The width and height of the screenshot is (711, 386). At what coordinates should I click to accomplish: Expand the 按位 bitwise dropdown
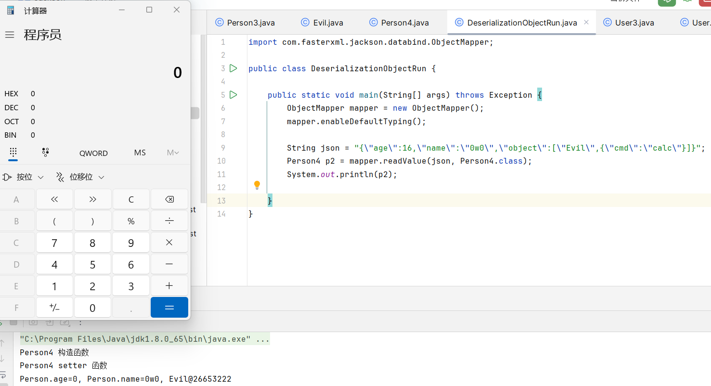23,177
